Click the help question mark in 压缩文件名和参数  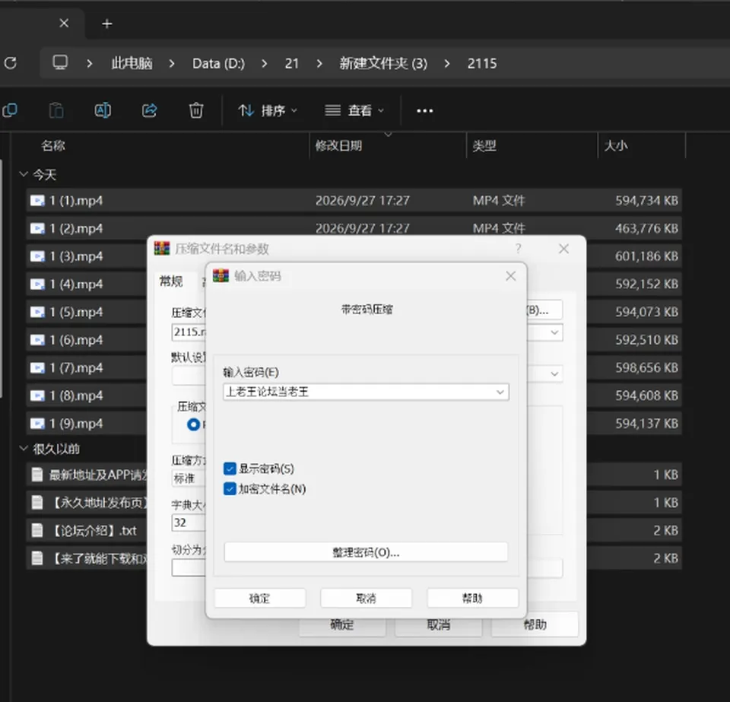(518, 249)
